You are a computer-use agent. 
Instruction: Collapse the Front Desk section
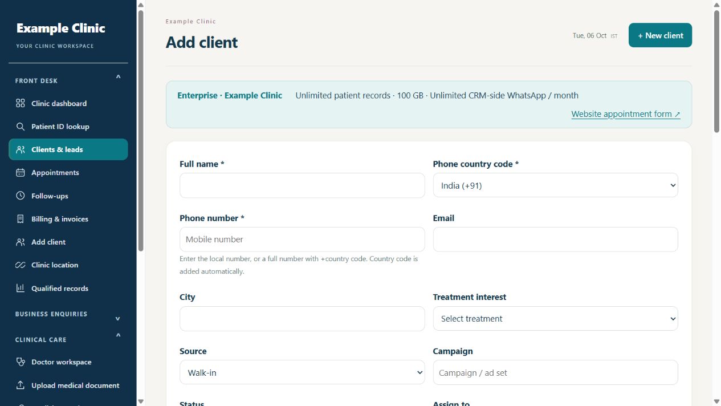click(x=118, y=76)
